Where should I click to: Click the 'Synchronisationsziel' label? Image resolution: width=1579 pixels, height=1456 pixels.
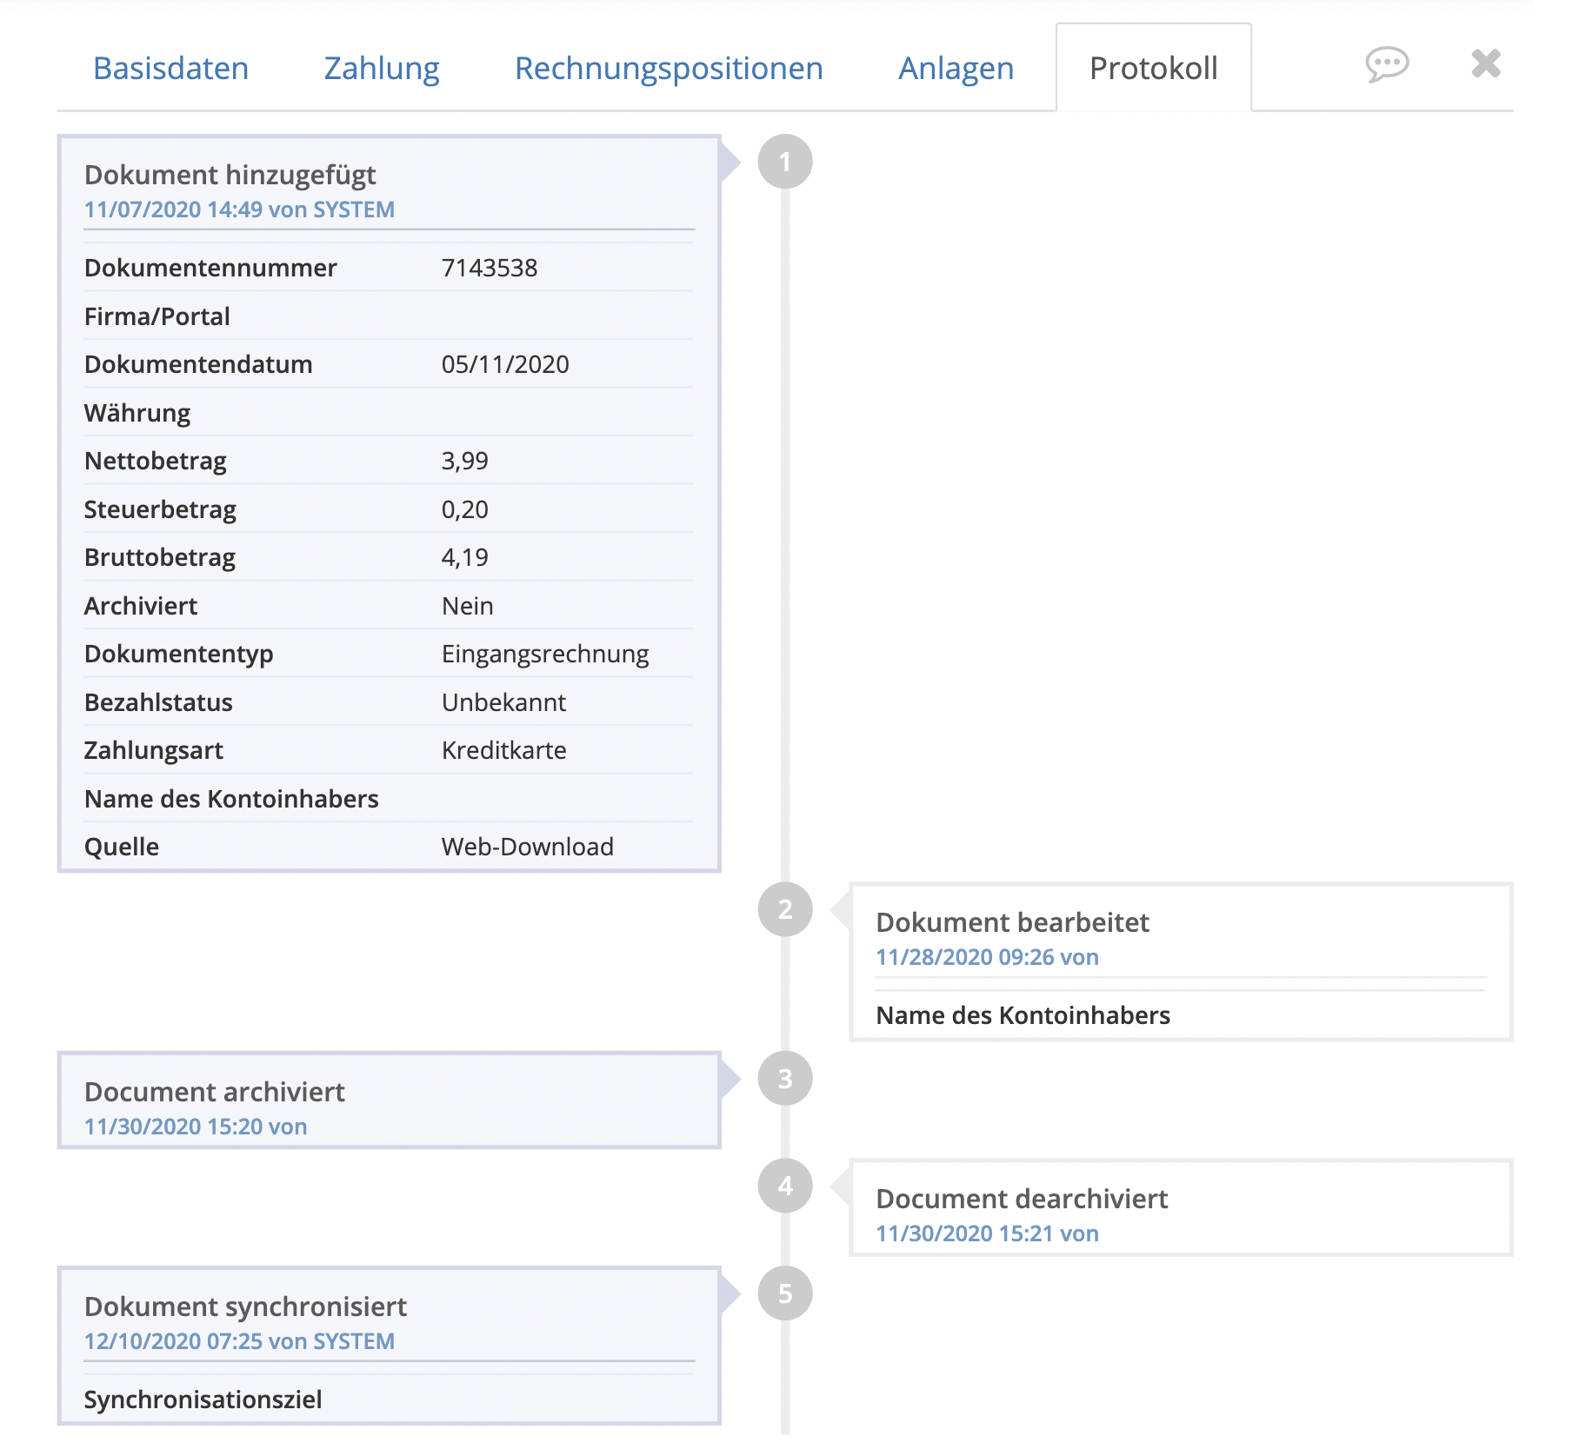tap(203, 1399)
